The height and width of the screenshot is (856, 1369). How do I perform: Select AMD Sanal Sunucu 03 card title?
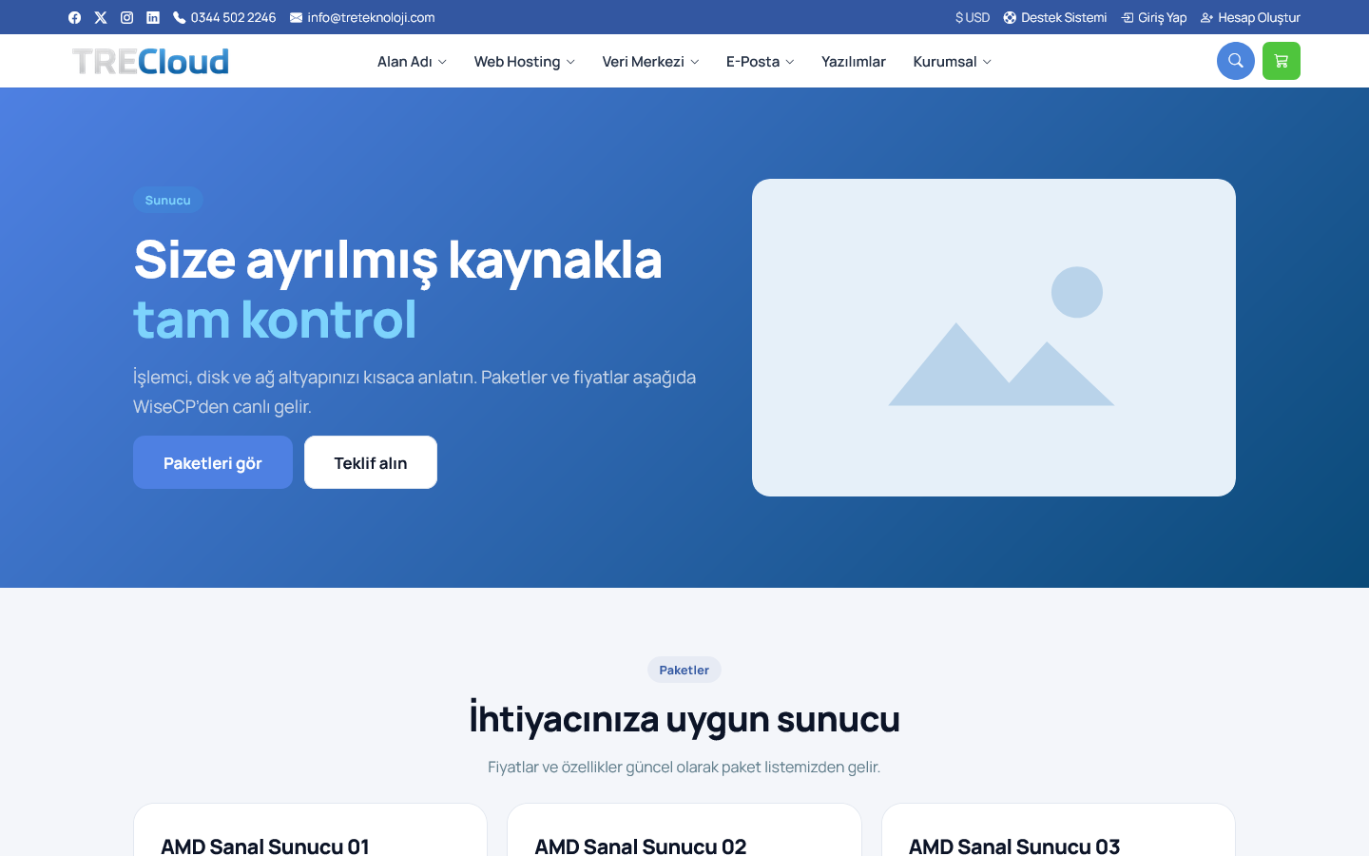click(x=1014, y=846)
